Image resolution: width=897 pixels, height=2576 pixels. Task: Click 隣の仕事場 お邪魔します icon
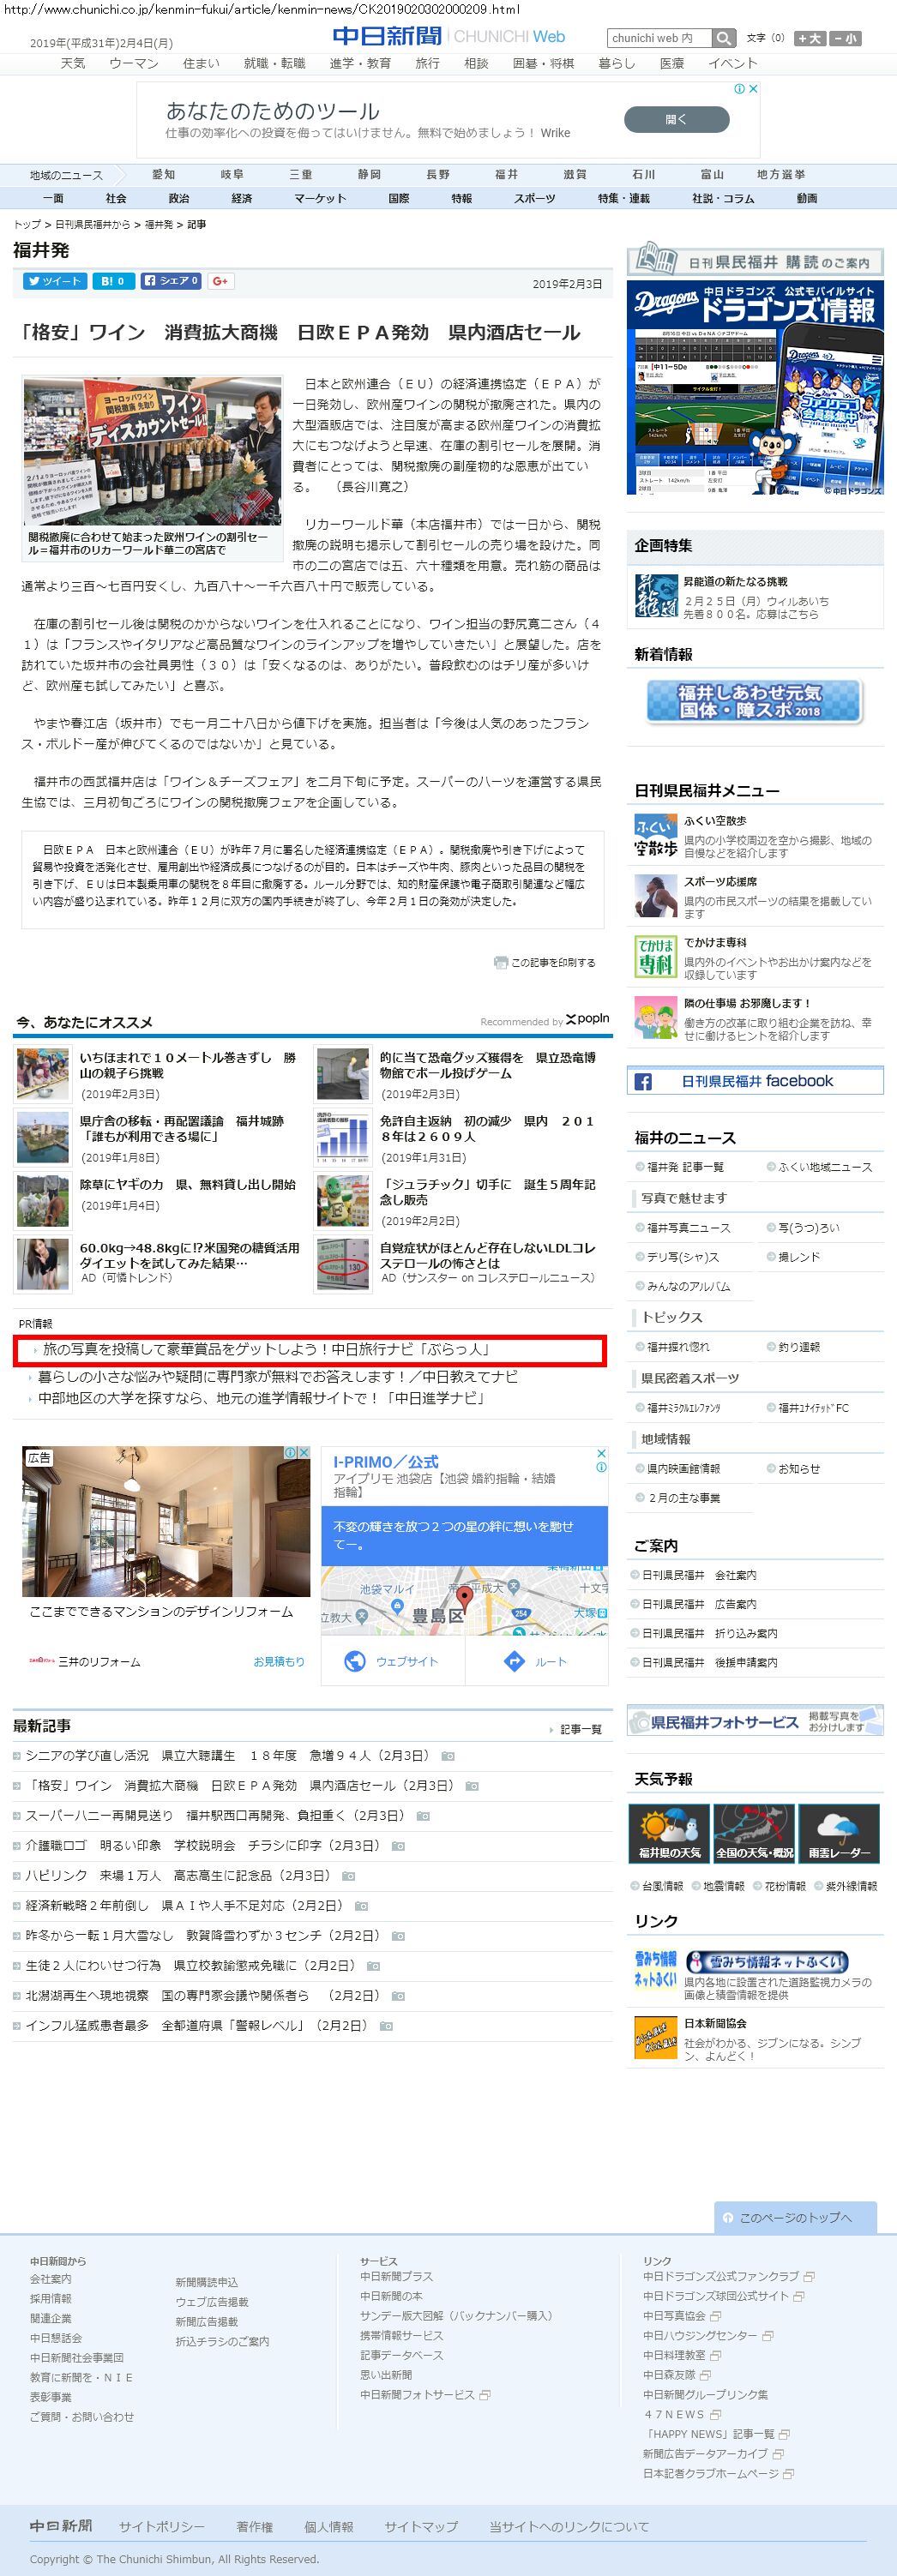coord(656,1018)
